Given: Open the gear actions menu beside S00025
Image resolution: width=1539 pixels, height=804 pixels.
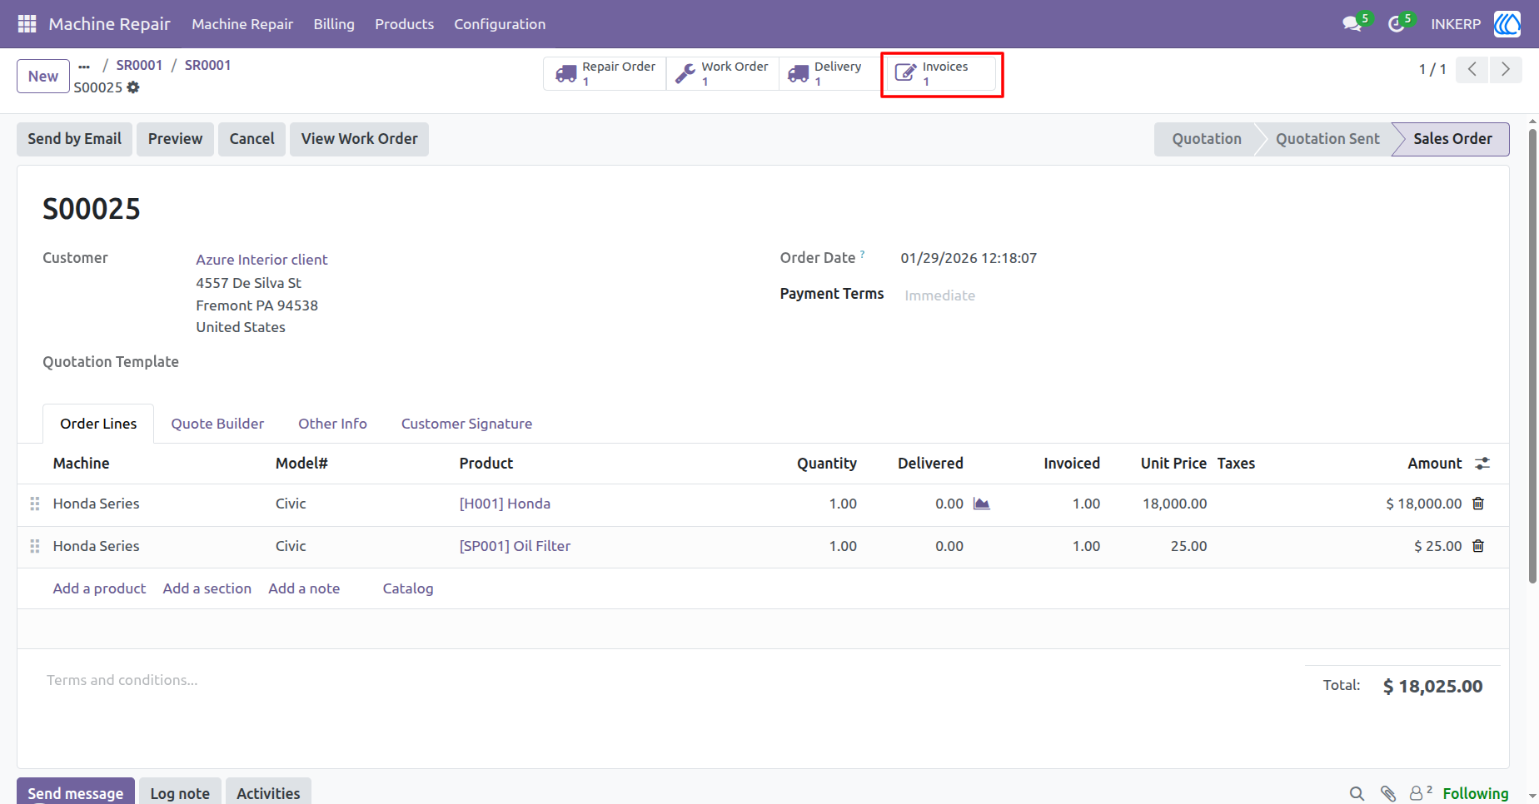Looking at the screenshot, I should pos(133,87).
